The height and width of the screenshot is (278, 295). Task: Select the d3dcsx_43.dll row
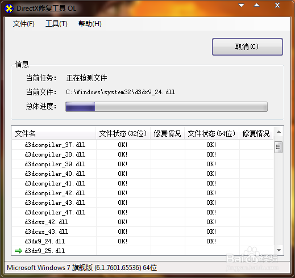pos(143,231)
